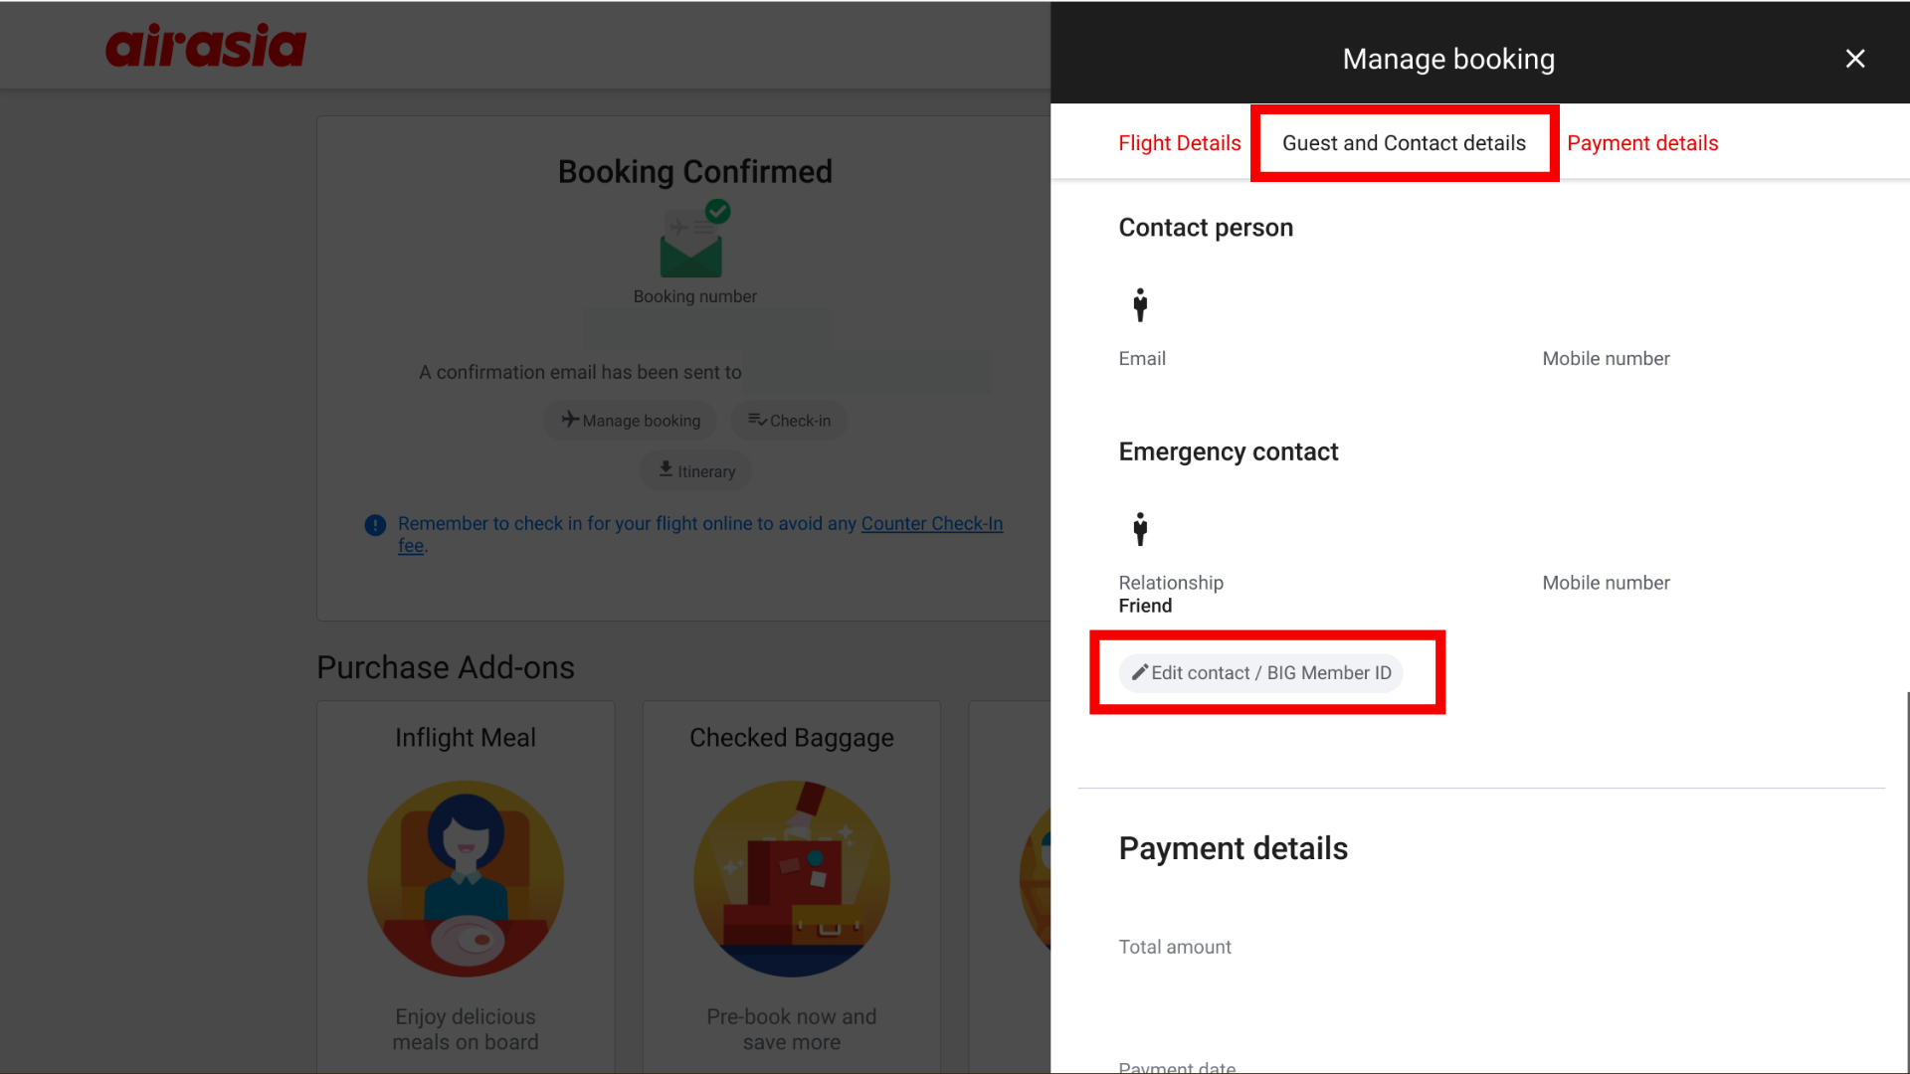Click the emergency contact silhouette icon
This screenshot has height=1074, width=1910.
pos(1140,528)
